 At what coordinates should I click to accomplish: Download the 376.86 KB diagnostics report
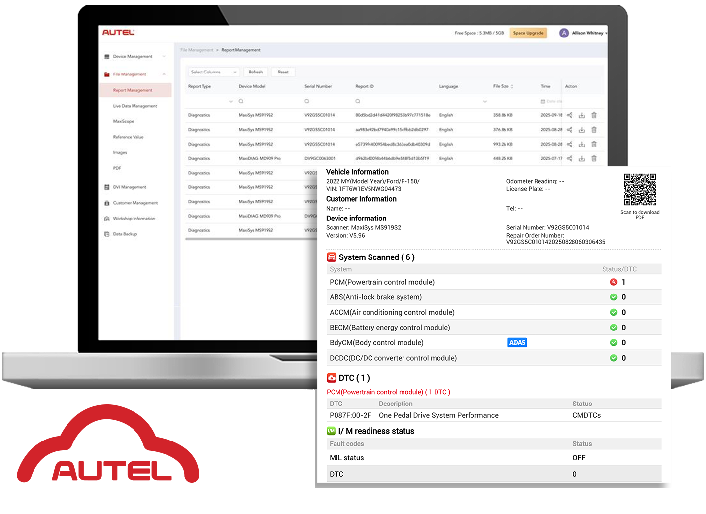pyautogui.click(x=582, y=130)
